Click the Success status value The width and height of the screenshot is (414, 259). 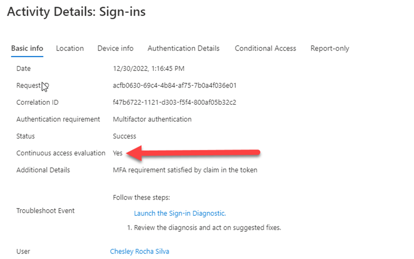(124, 136)
